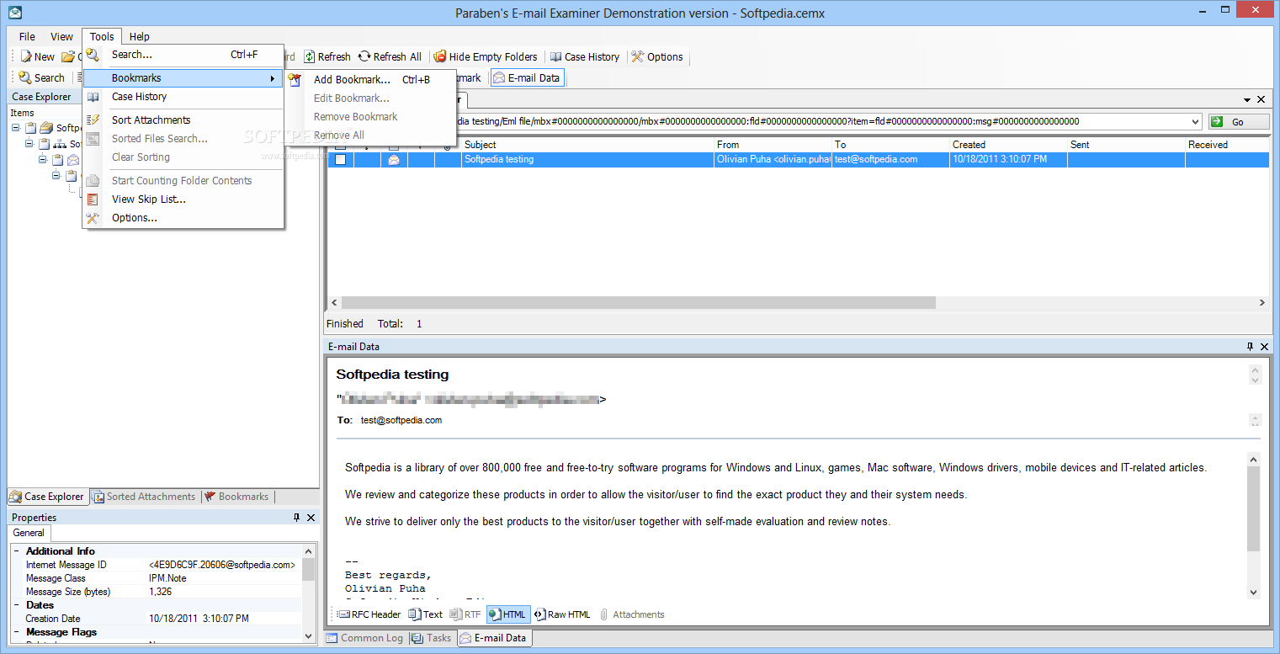This screenshot has height=654, width=1280.
Task: Select Add Bookmark... from the submenu
Action: [352, 80]
